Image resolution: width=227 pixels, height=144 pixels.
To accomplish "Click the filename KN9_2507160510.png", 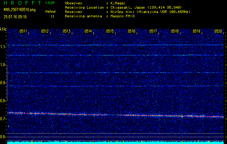I will tap(19, 10).
